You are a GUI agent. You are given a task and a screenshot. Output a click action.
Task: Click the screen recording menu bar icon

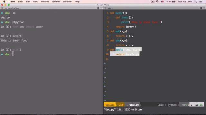tap(153, 2)
